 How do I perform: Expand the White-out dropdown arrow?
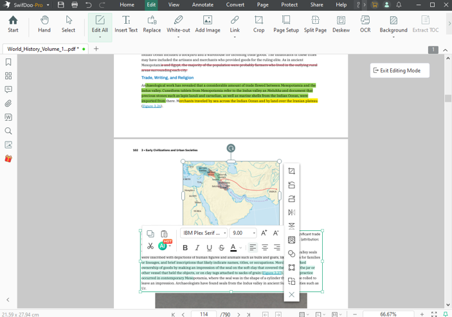(178, 37)
